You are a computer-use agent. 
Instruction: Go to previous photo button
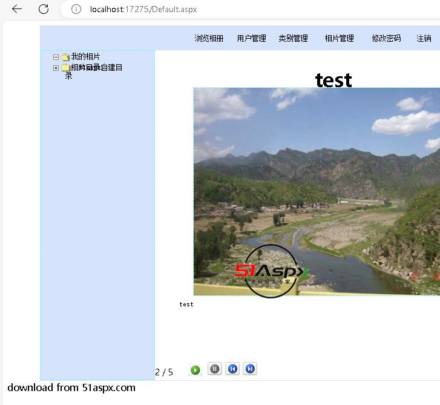click(x=232, y=369)
